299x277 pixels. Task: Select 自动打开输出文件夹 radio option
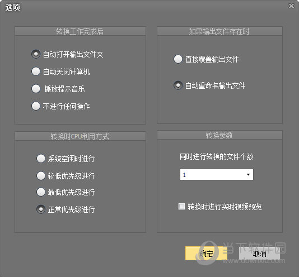point(36,54)
